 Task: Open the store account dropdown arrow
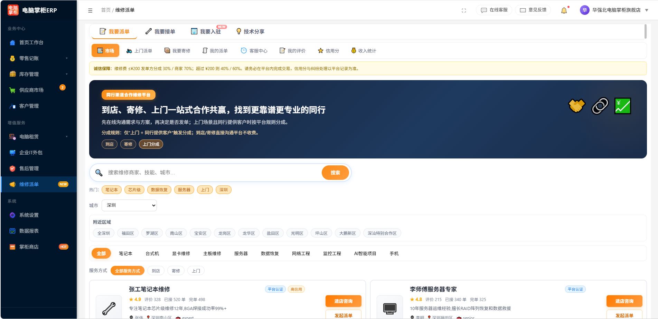(647, 10)
